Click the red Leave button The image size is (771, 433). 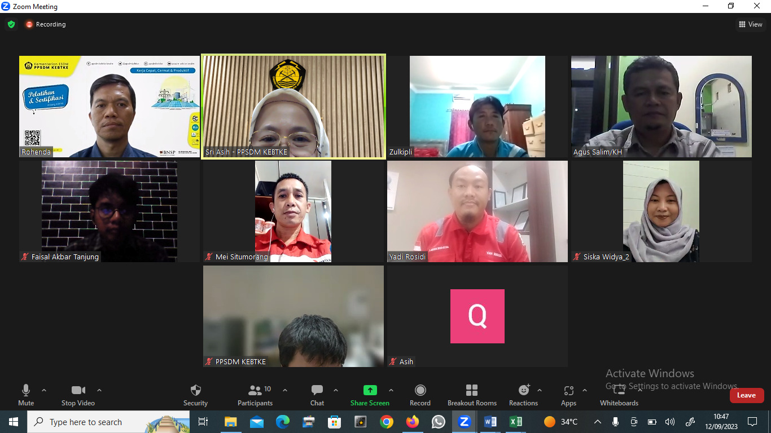[746, 395]
